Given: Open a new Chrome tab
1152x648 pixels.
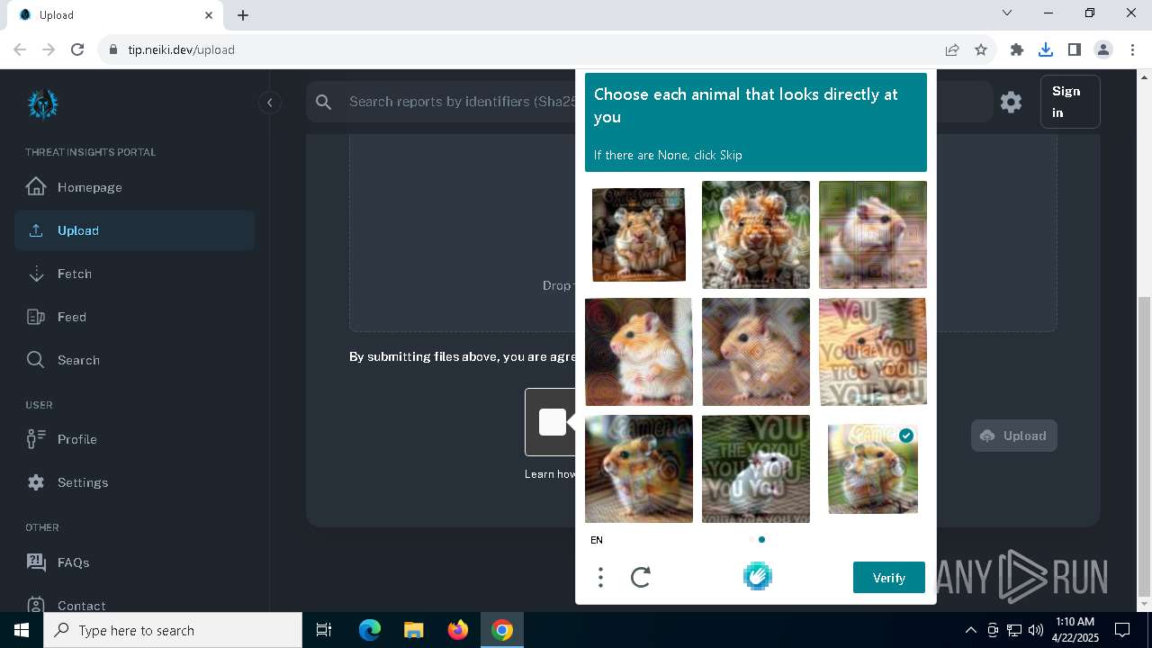Looking at the screenshot, I should pyautogui.click(x=243, y=15).
